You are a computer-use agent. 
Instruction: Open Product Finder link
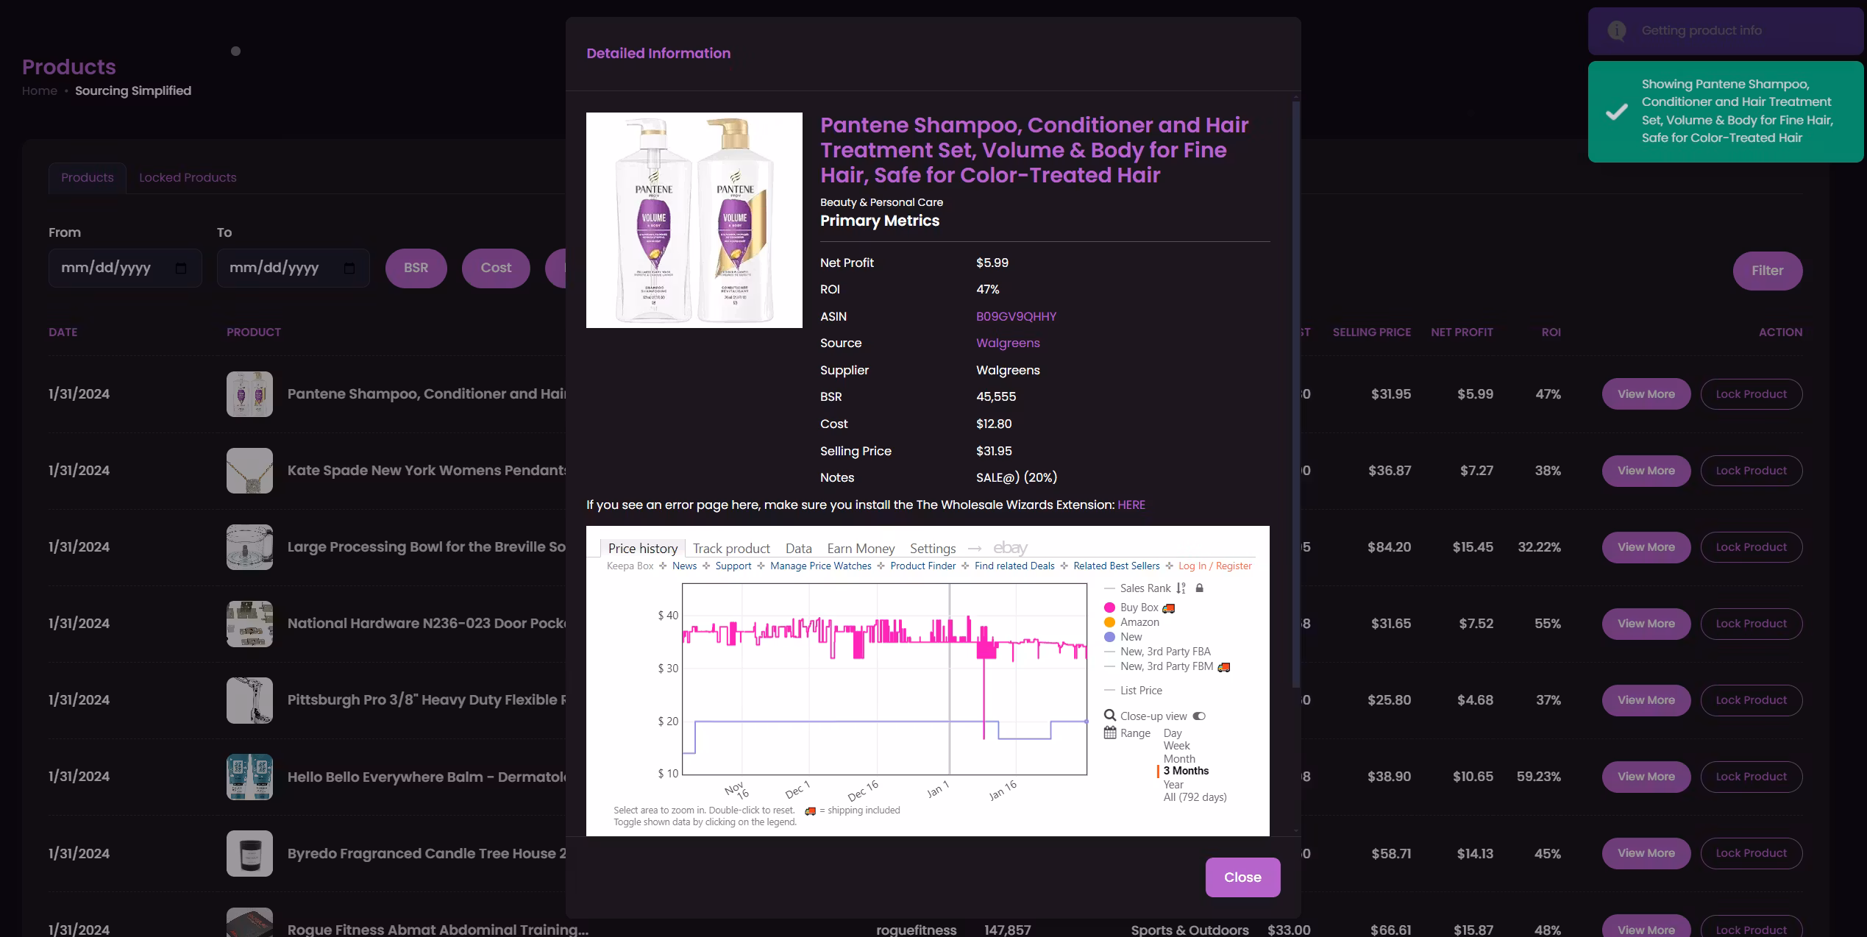pos(922,566)
